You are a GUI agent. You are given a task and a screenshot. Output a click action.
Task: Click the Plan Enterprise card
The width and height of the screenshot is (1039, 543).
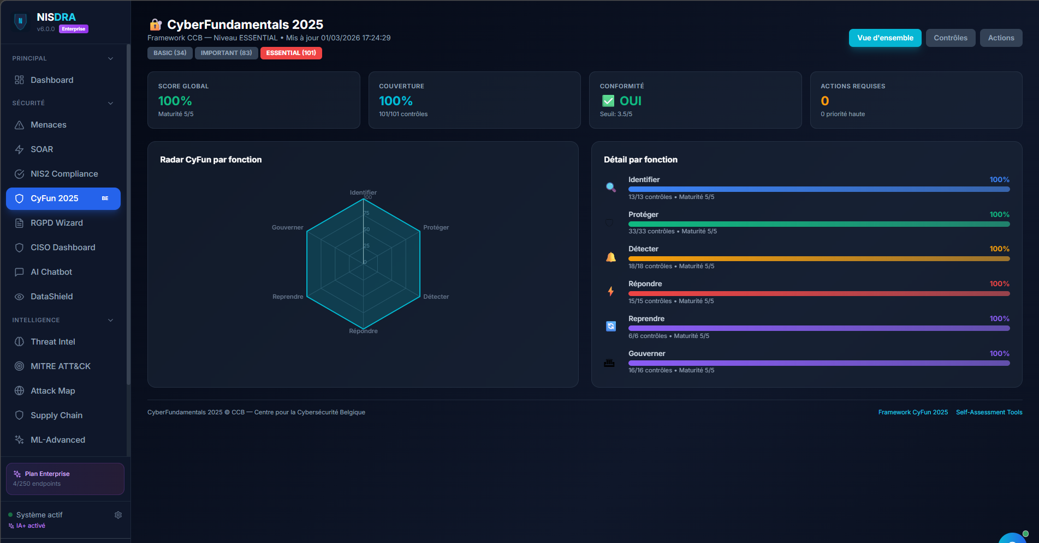point(65,479)
